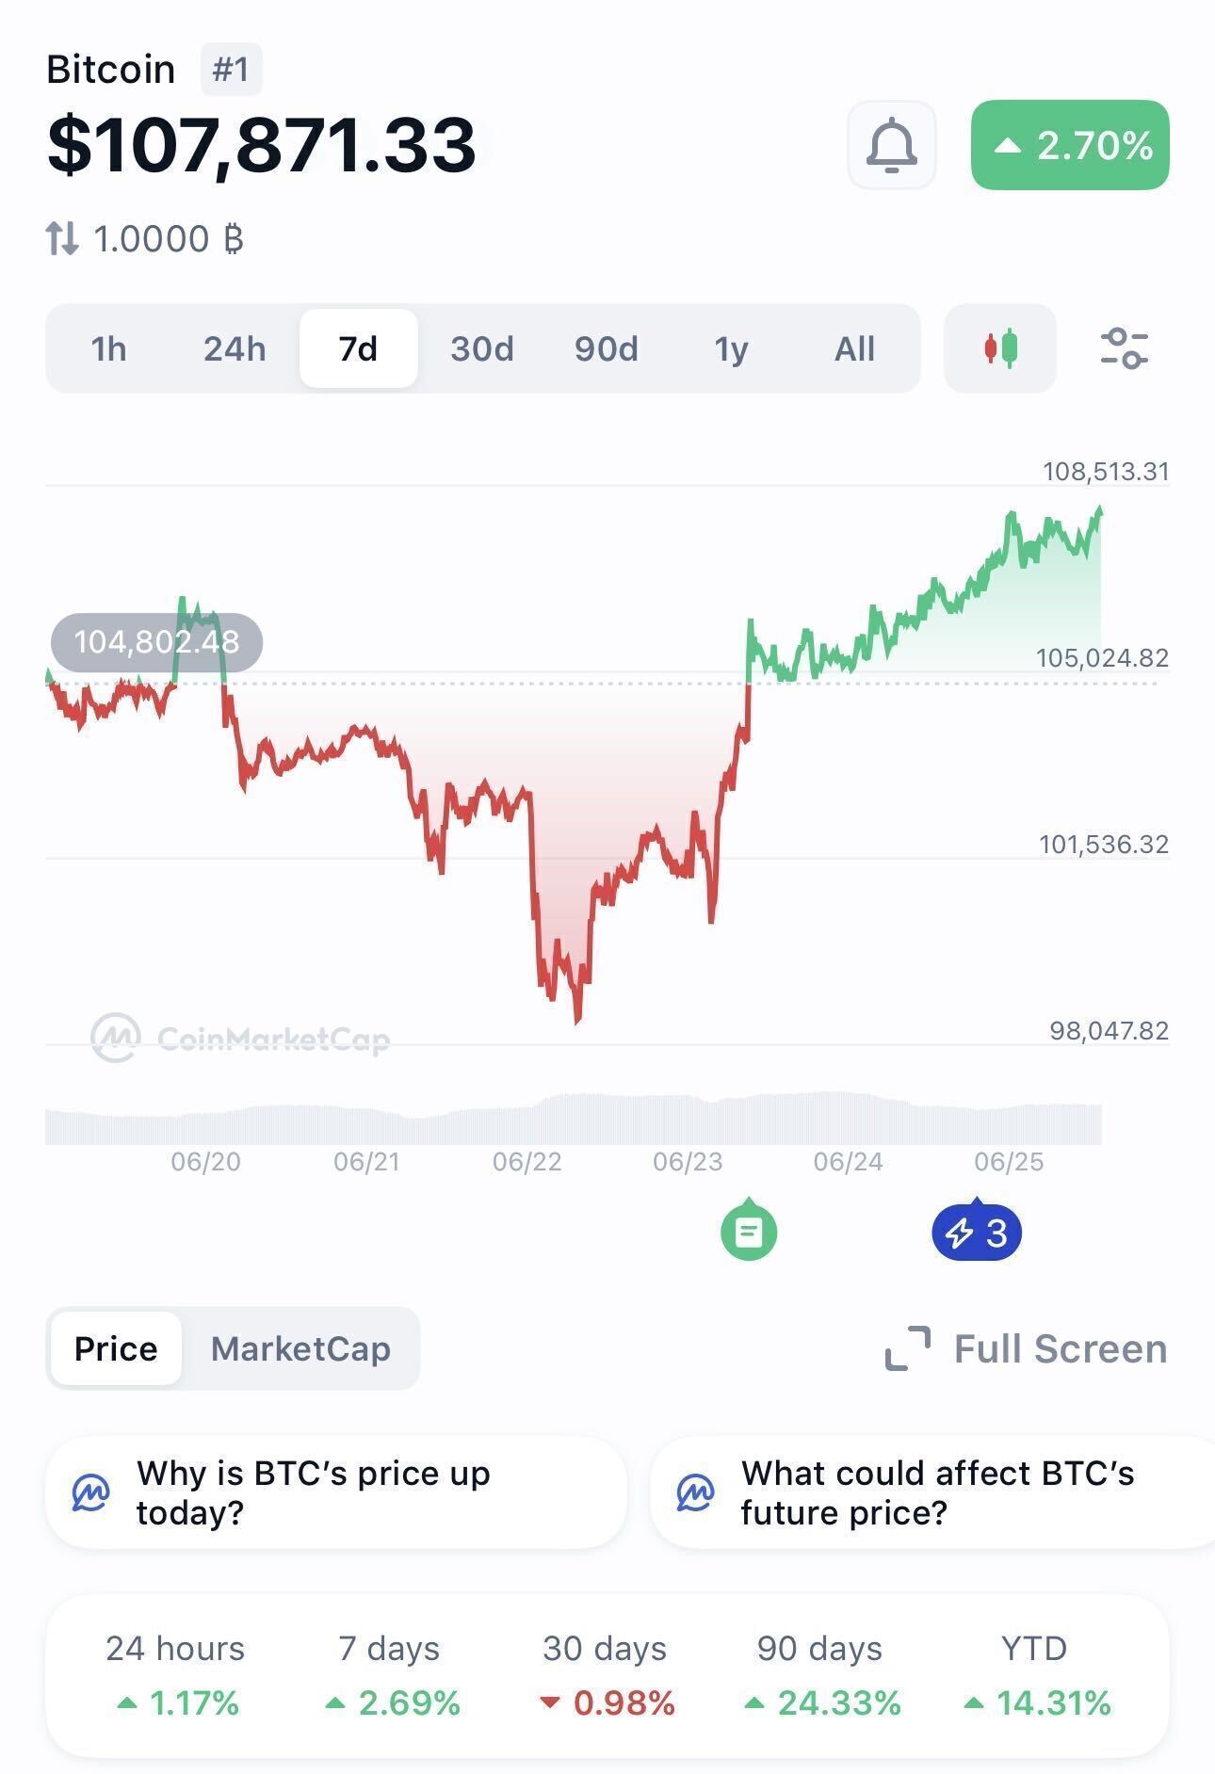Tap the 2.70% change badge

point(1070,145)
